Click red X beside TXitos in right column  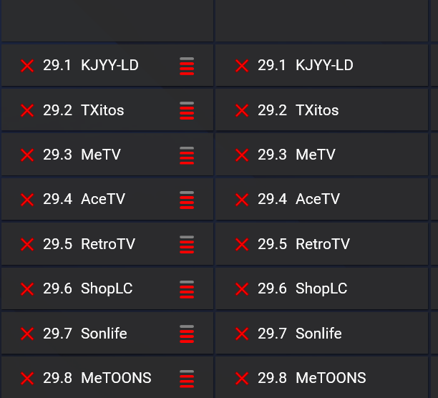242,111
